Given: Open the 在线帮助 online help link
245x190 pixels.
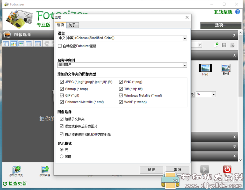Looking at the screenshot, I should (223, 12).
